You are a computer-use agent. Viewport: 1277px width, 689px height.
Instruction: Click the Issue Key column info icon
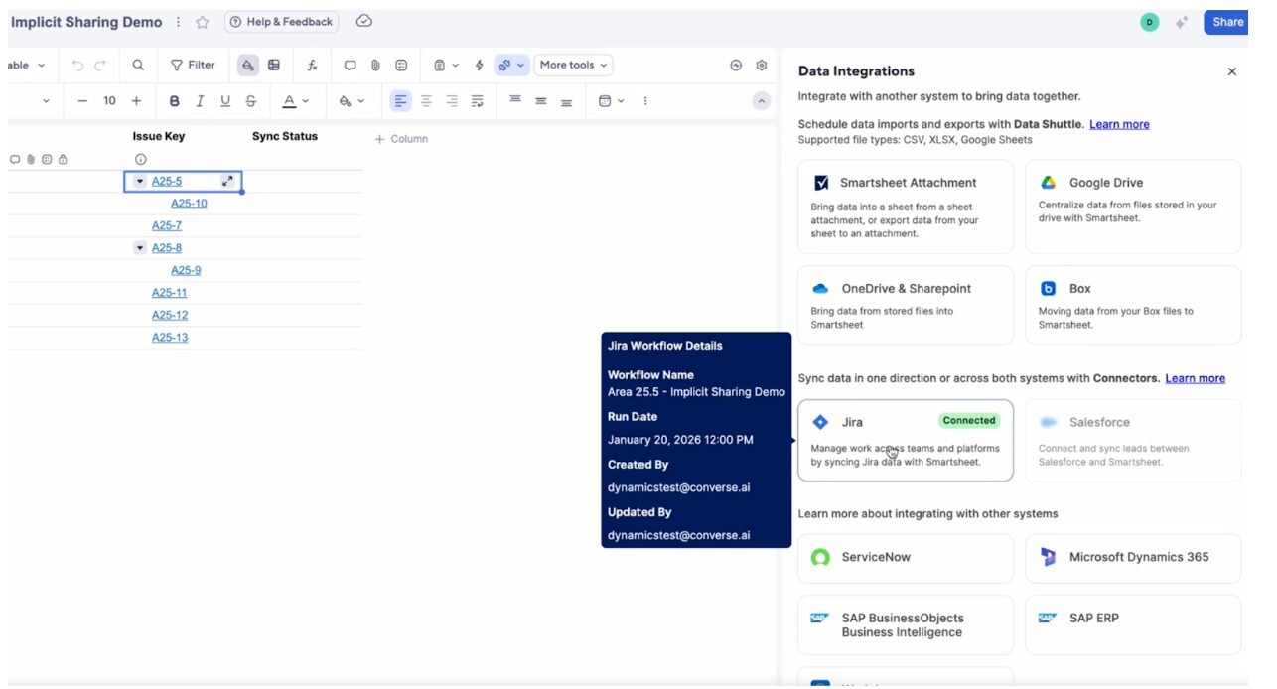coord(140,159)
